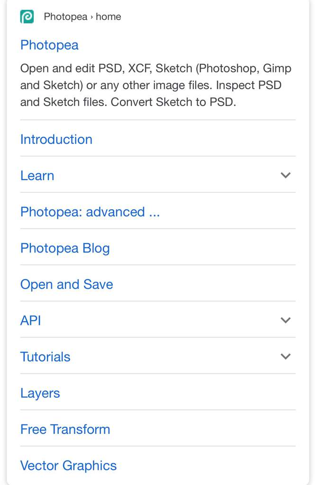Click the Photopea spiral logo favicon

pyautogui.click(x=27, y=17)
